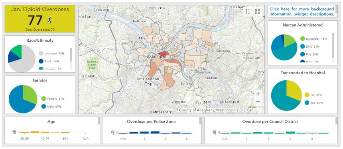Viewport: 343px width, 149px height.
Task: Click the Bethel Park map label
Action: [161, 112]
